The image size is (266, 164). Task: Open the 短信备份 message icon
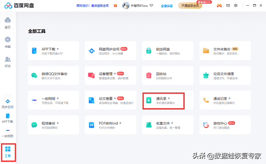click(x=34, y=125)
